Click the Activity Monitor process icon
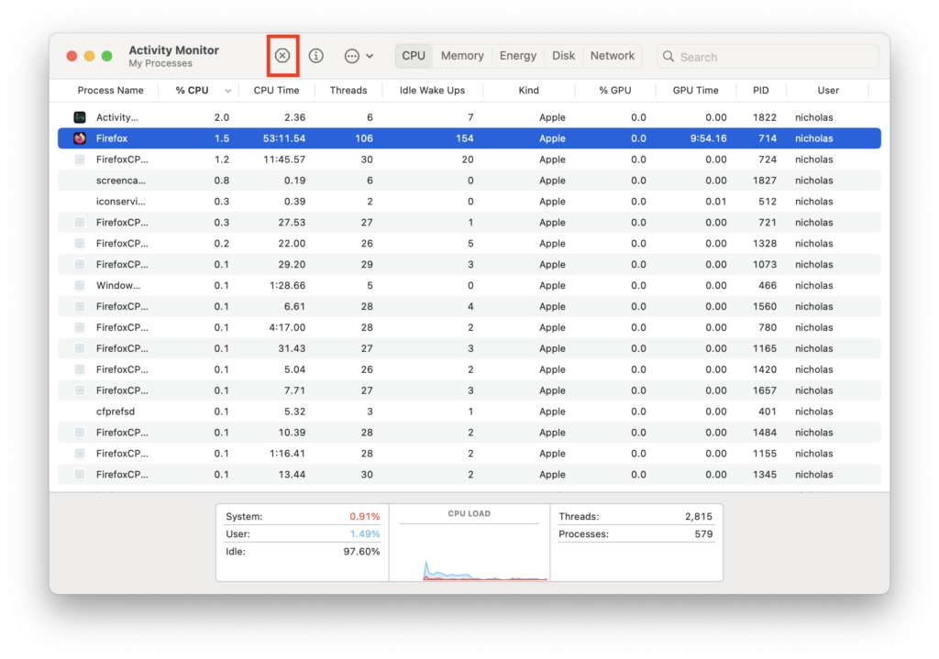 tap(80, 117)
